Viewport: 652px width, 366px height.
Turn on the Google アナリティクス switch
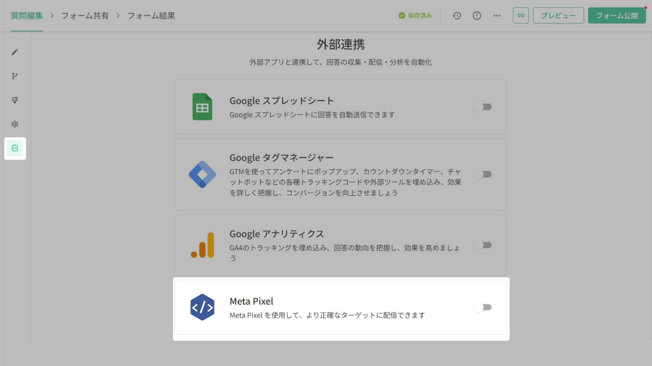(483, 245)
